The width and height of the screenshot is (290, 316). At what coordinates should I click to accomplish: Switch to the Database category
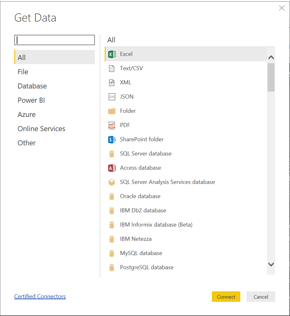(x=54, y=86)
